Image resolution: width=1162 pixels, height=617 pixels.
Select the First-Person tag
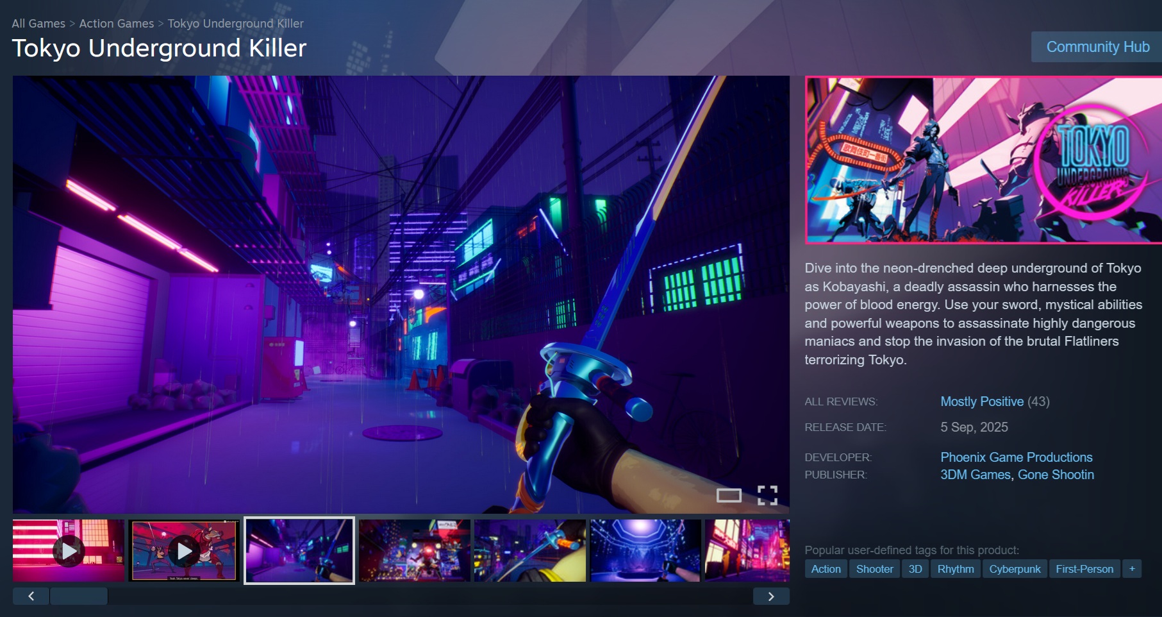tap(1084, 569)
